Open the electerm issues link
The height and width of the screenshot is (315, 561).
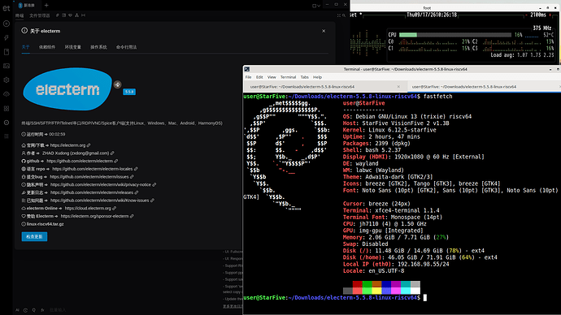(89, 177)
